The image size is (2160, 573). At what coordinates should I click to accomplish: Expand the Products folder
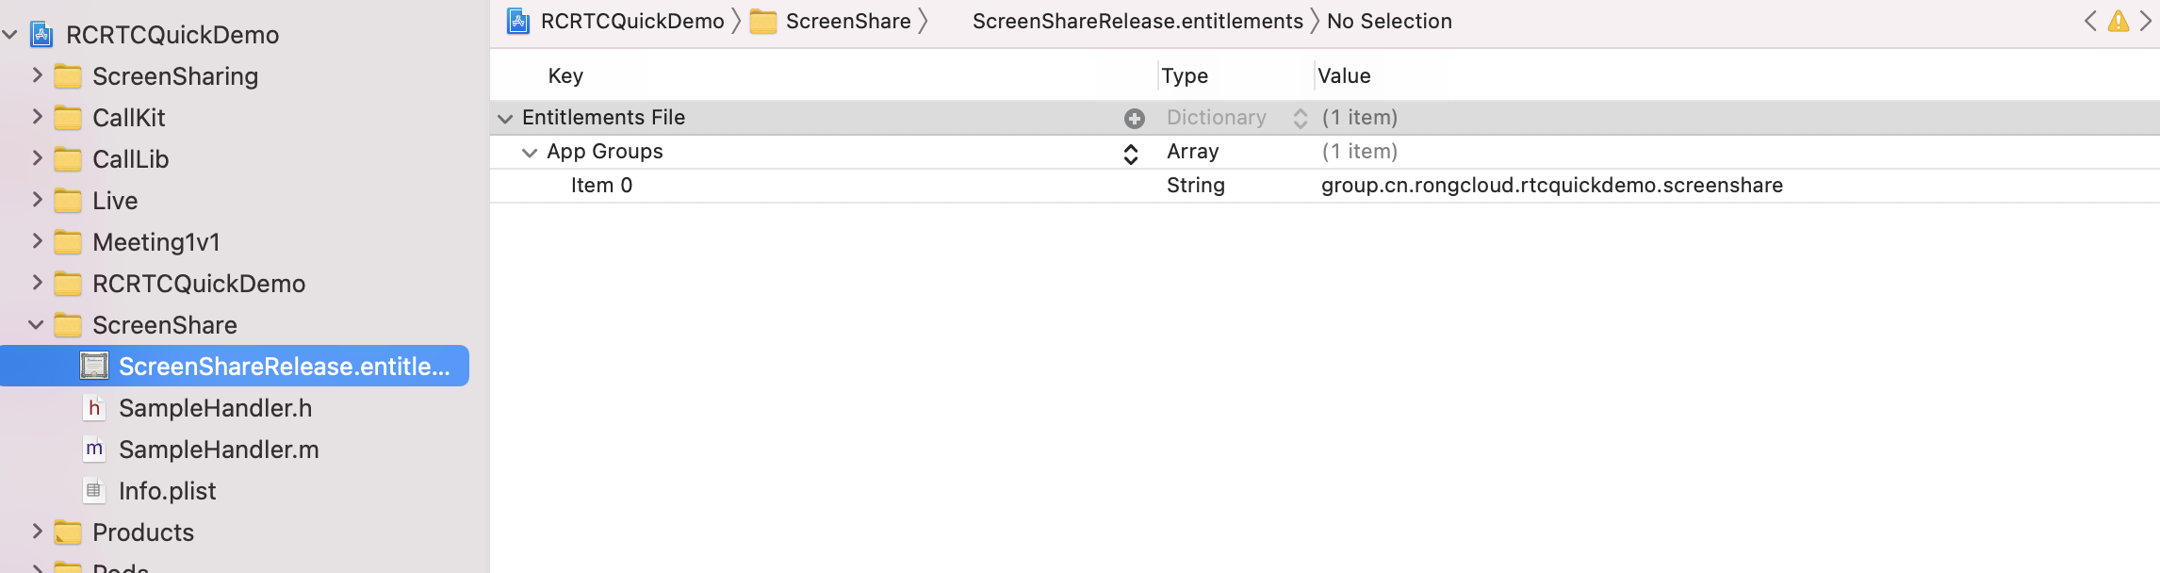point(37,532)
